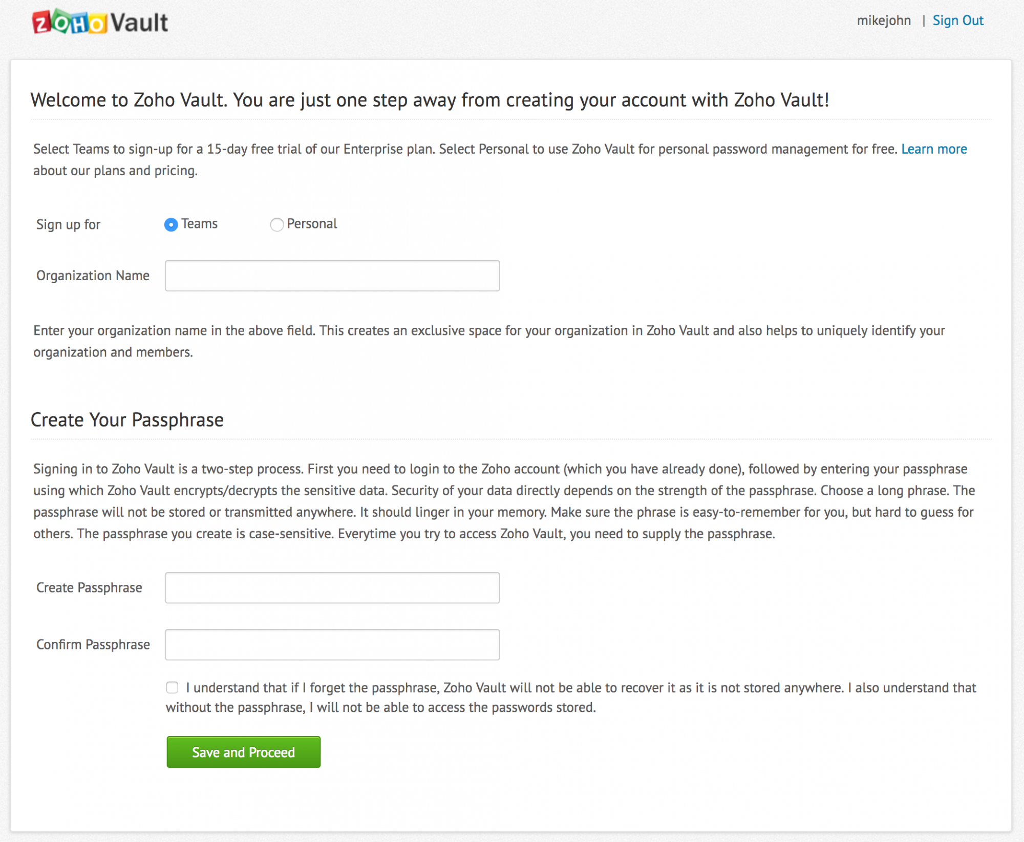Screen dimensions: 1024x842
Task: Focus the Organization Name field
Action: [x=332, y=276]
